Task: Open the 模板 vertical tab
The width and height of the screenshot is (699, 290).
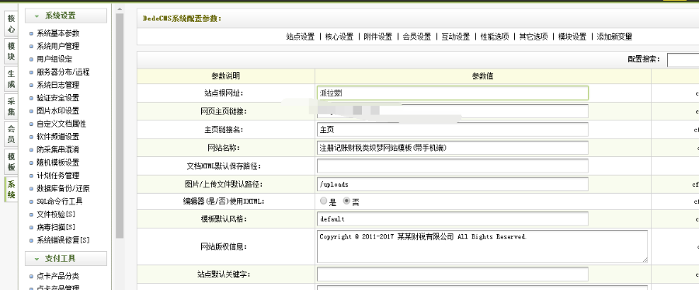Action: point(11,162)
